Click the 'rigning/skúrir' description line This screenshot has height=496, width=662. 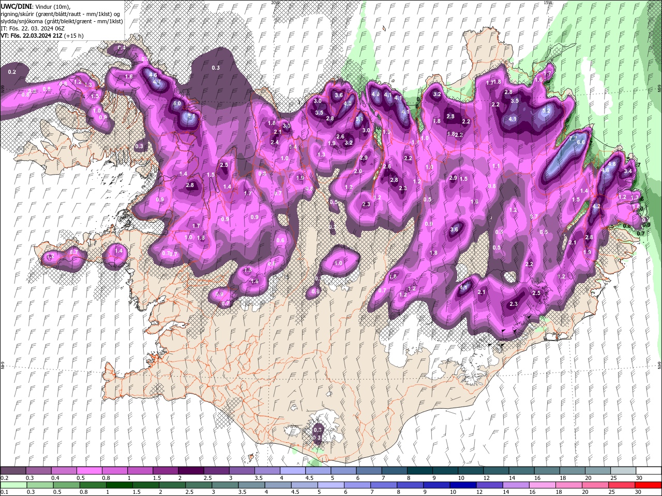(61, 13)
